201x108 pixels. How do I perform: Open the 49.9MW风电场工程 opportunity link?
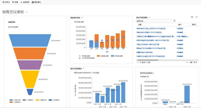151,48
